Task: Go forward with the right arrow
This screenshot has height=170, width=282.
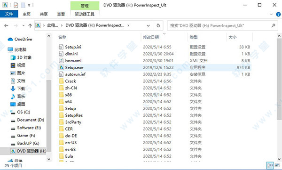Action: [x=16, y=25]
